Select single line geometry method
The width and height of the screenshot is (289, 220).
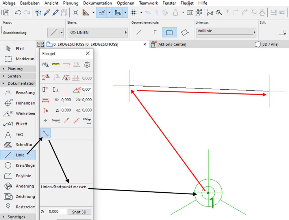[x=139, y=33]
